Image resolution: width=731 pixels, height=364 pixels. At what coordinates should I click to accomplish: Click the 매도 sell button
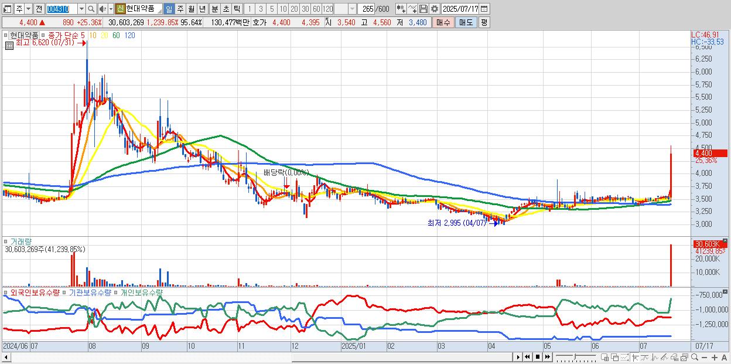coord(466,22)
